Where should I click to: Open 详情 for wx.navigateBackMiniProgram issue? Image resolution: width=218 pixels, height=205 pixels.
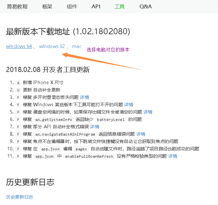pos(141,134)
